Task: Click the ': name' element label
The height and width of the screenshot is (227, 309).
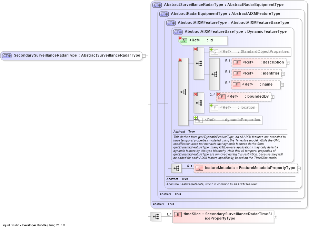Action: coord(266,84)
